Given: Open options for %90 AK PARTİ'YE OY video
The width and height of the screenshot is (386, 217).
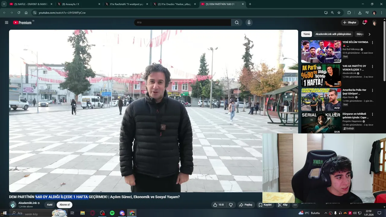Looking at the screenshot, I should pyautogui.click(x=372, y=66).
